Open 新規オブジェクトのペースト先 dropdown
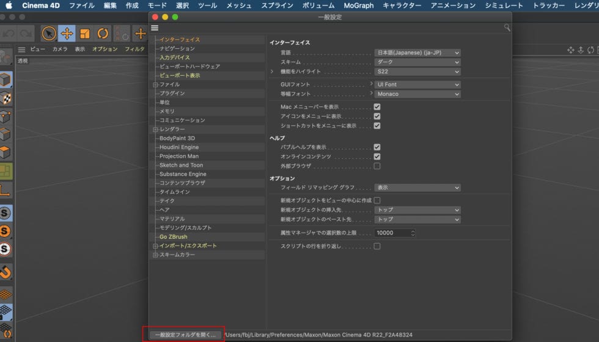The height and width of the screenshot is (342, 599). (x=417, y=219)
